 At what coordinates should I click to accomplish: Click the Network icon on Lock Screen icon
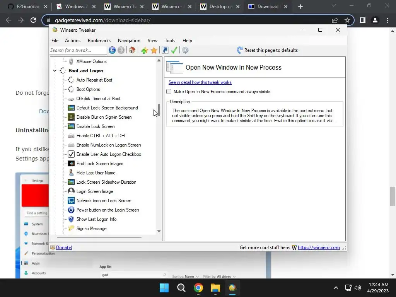pos(71,201)
